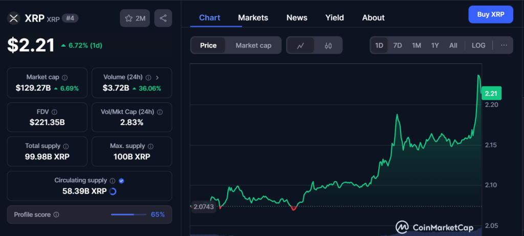The height and width of the screenshot is (236, 524).
Task: Click info icon beside FDV
Action: point(54,112)
